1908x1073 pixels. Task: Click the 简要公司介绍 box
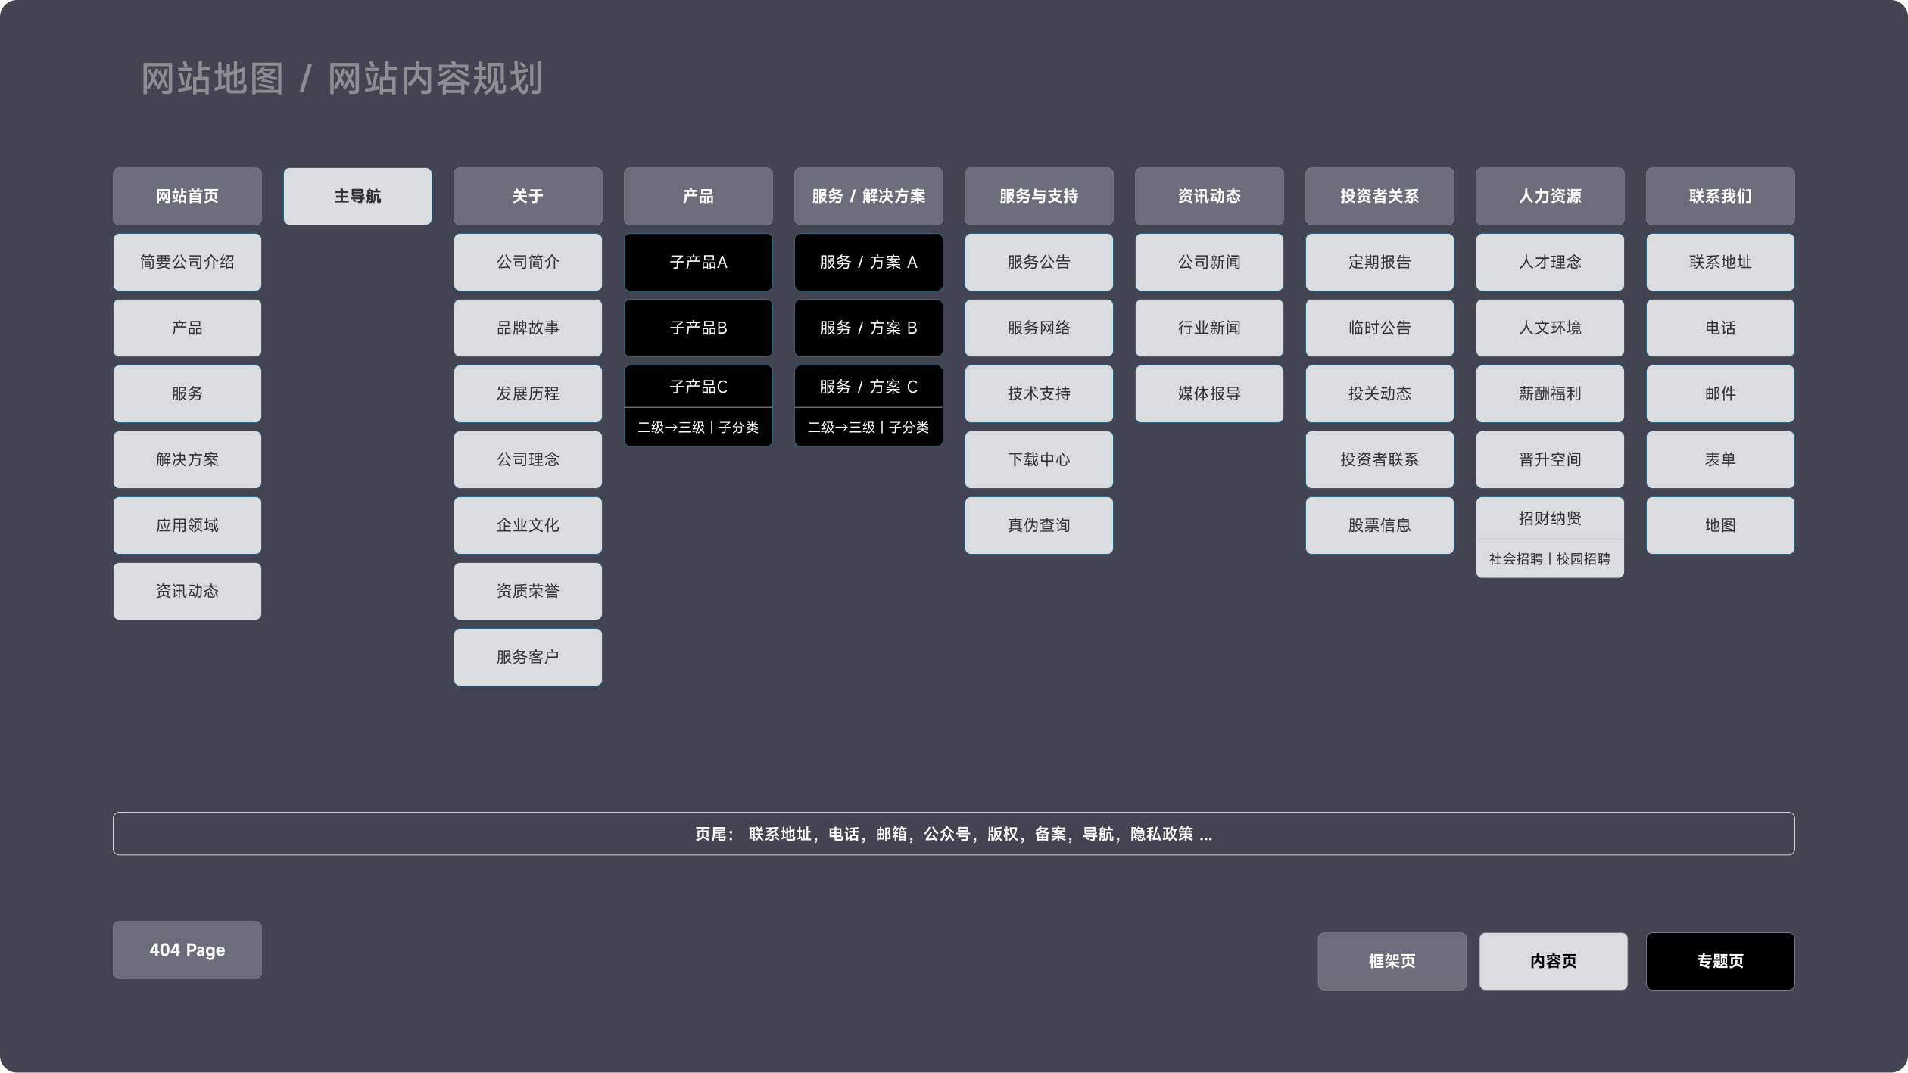click(187, 262)
